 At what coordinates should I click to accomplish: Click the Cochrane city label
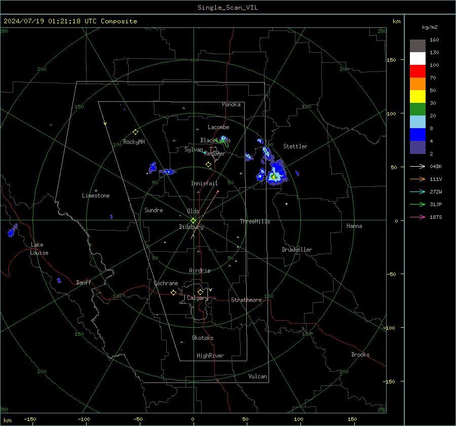pos(166,283)
